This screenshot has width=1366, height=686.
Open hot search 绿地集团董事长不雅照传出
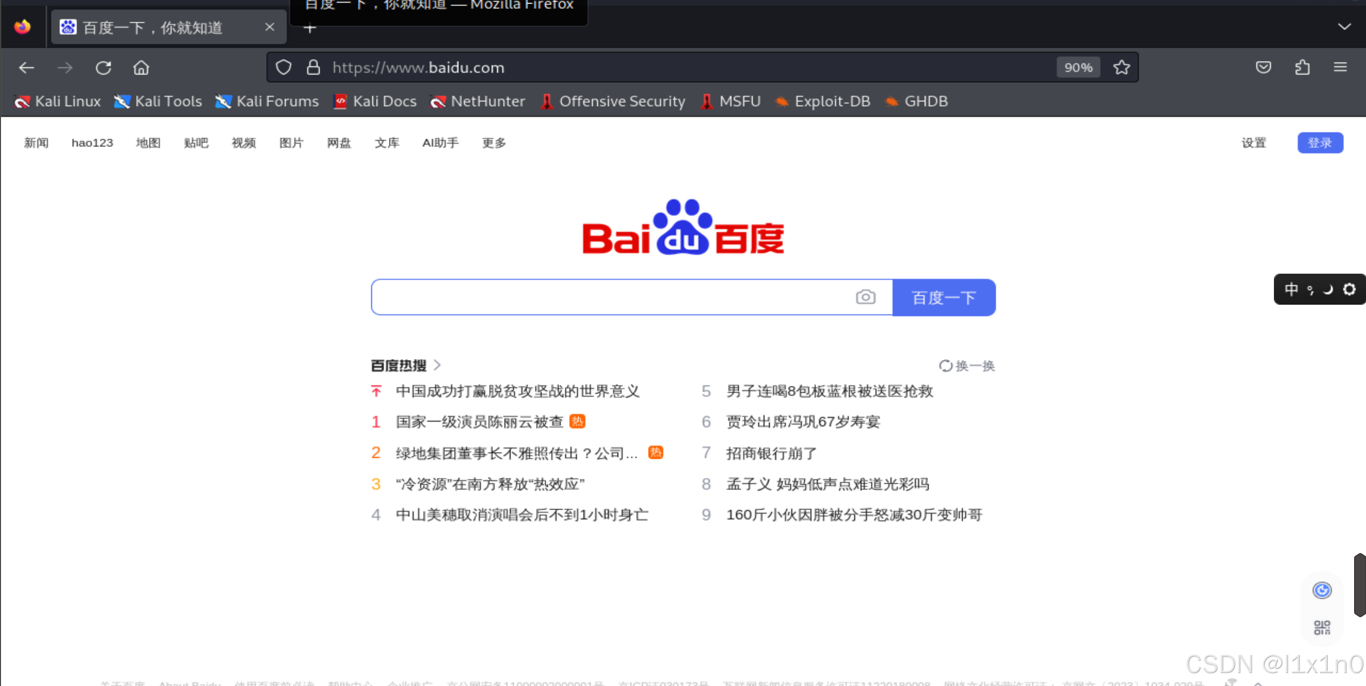click(x=517, y=453)
